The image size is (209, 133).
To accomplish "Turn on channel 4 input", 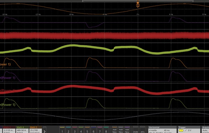I will pyautogui.click(x=81, y=130).
